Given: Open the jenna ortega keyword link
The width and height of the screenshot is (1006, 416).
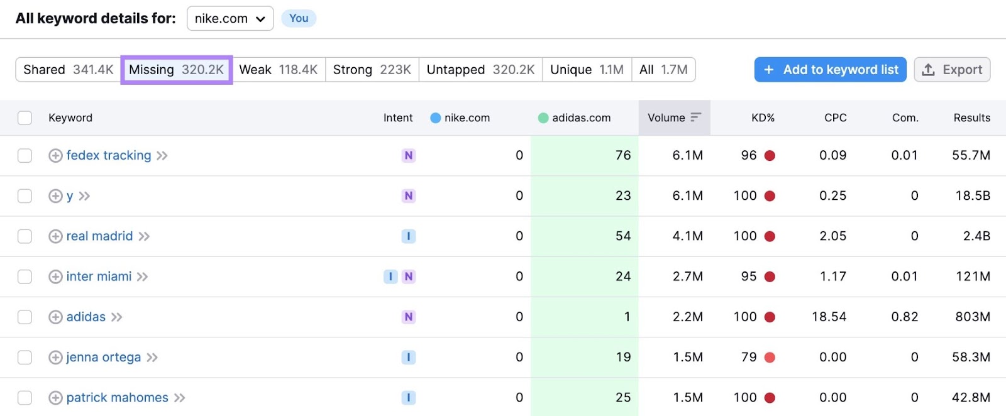Looking at the screenshot, I should [x=104, y=358].
